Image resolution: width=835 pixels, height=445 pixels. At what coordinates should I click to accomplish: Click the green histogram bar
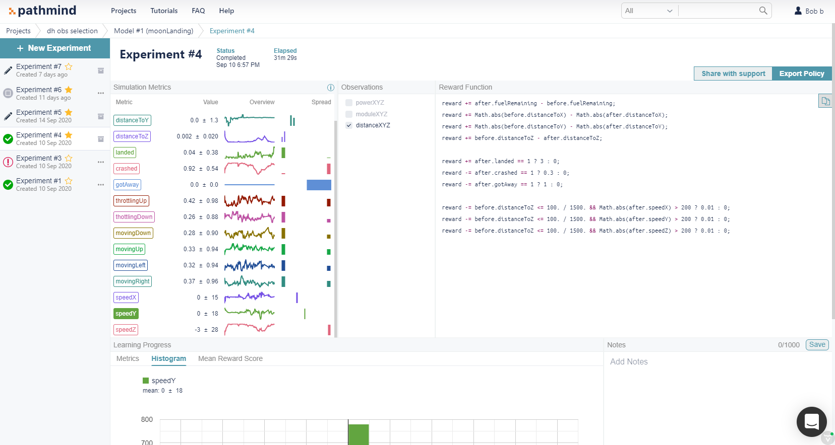359,434
